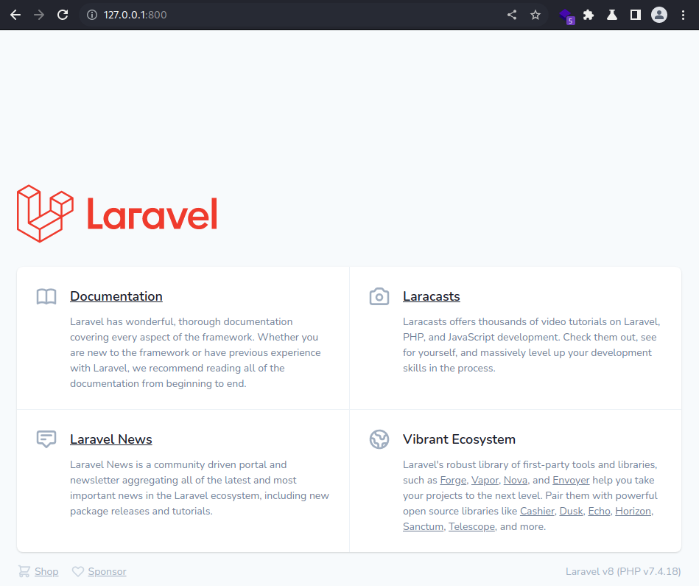Click the Documentation description paragraph
Viewport: 699px width, 586px height.
pyautogui.click(x=196, y=352)
